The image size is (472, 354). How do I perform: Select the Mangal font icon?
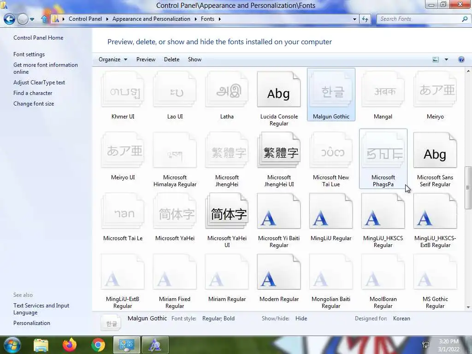383,89
